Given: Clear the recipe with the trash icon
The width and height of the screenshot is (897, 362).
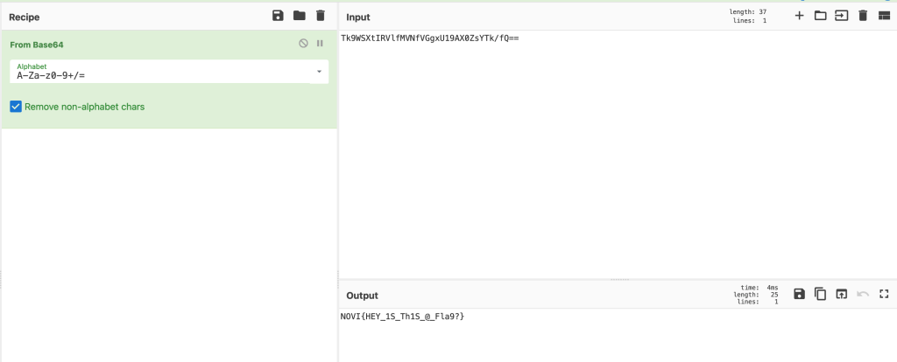Looking at the screenshot, I should (321, 16).
